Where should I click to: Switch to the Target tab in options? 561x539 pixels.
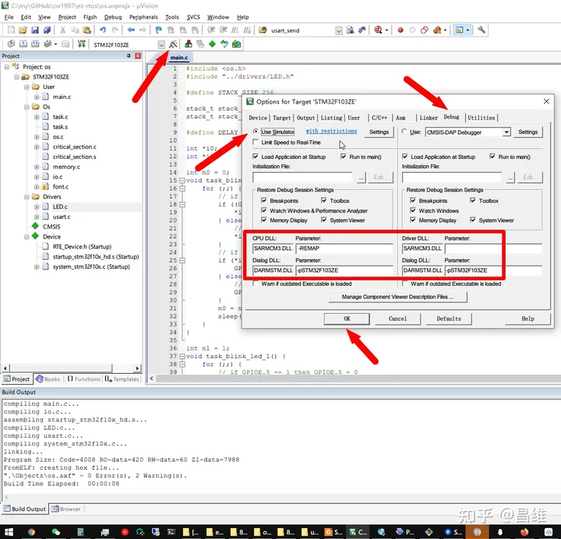tap(281, 118)
